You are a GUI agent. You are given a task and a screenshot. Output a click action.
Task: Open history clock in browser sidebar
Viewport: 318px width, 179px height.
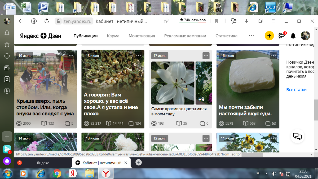point(7,56)
